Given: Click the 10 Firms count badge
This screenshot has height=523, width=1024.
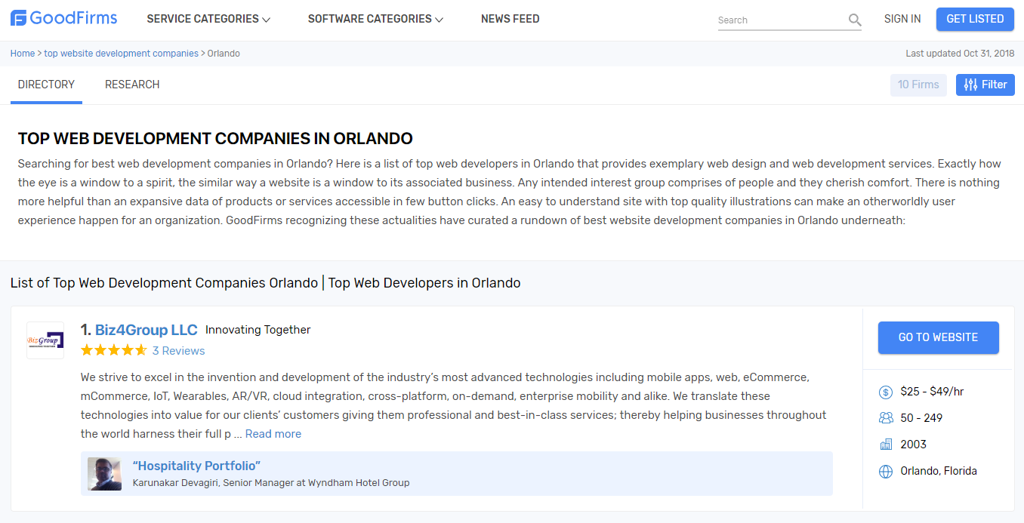Looking at the screenshot, I should coord(918,85).
